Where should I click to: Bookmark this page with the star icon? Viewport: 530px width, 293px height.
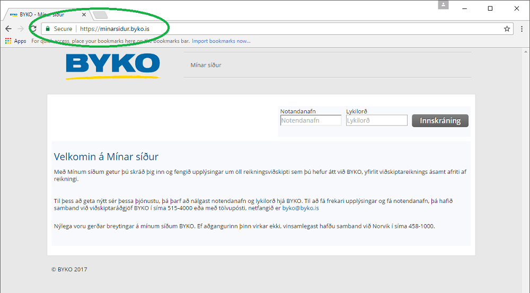coord(507,29)
